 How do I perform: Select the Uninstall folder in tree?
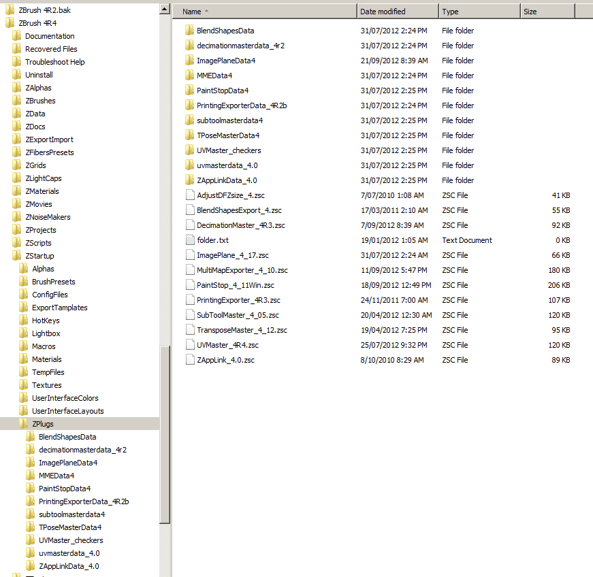pos(39,75)
